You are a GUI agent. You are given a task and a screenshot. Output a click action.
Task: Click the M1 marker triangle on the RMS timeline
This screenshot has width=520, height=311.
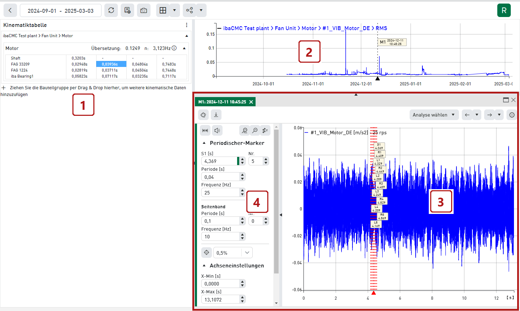378,78
